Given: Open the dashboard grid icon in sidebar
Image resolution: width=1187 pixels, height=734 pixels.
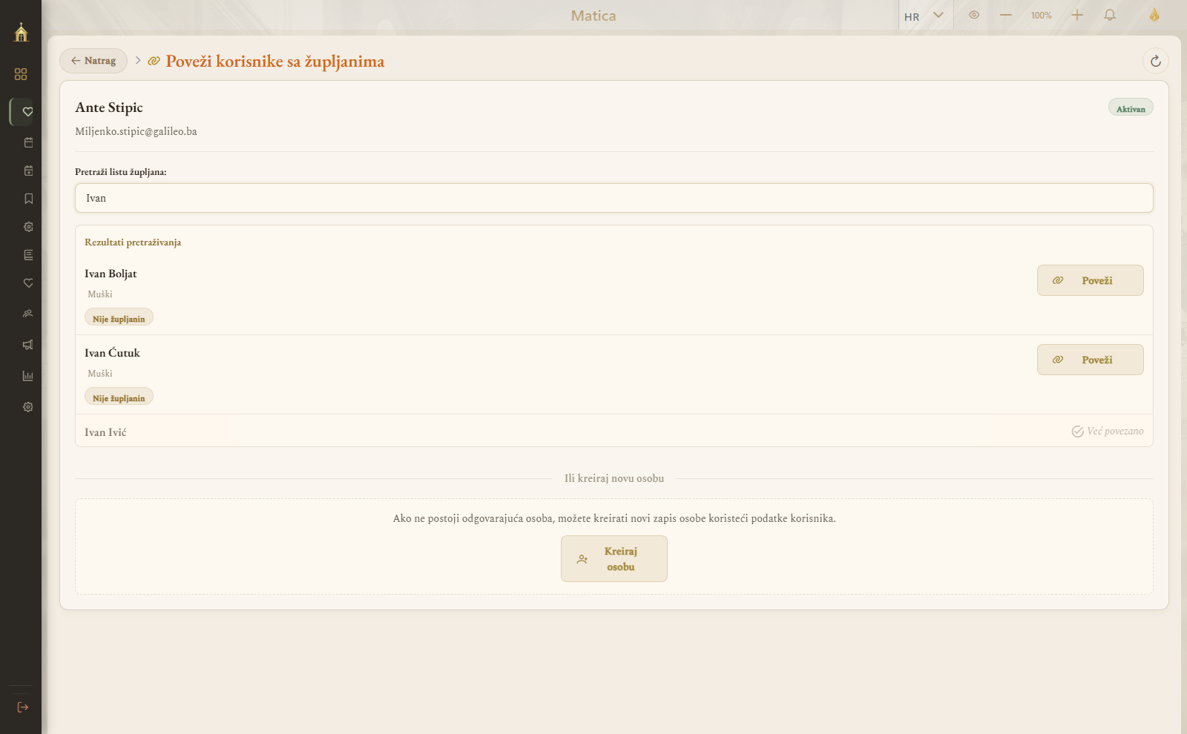Looking at the screenshot, I should coord(21,74).
